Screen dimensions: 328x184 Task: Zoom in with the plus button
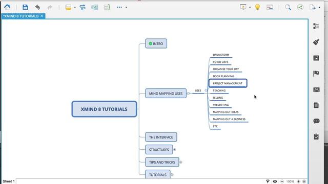tap(298, 181)
